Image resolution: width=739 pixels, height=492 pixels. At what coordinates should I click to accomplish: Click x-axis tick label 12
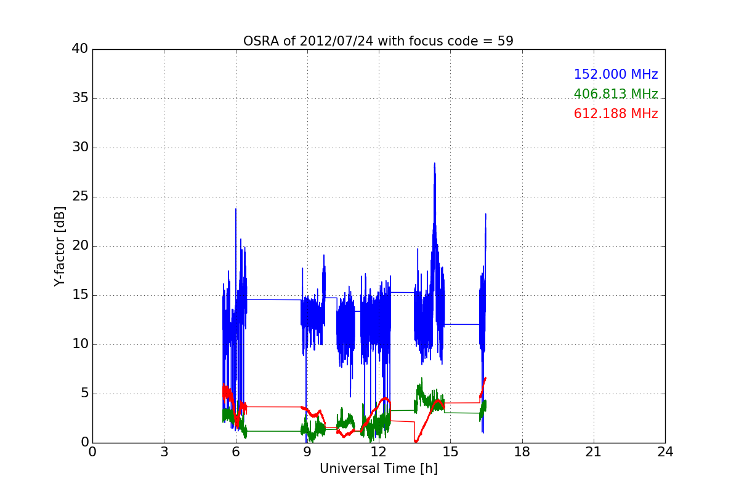pos(379,451)
